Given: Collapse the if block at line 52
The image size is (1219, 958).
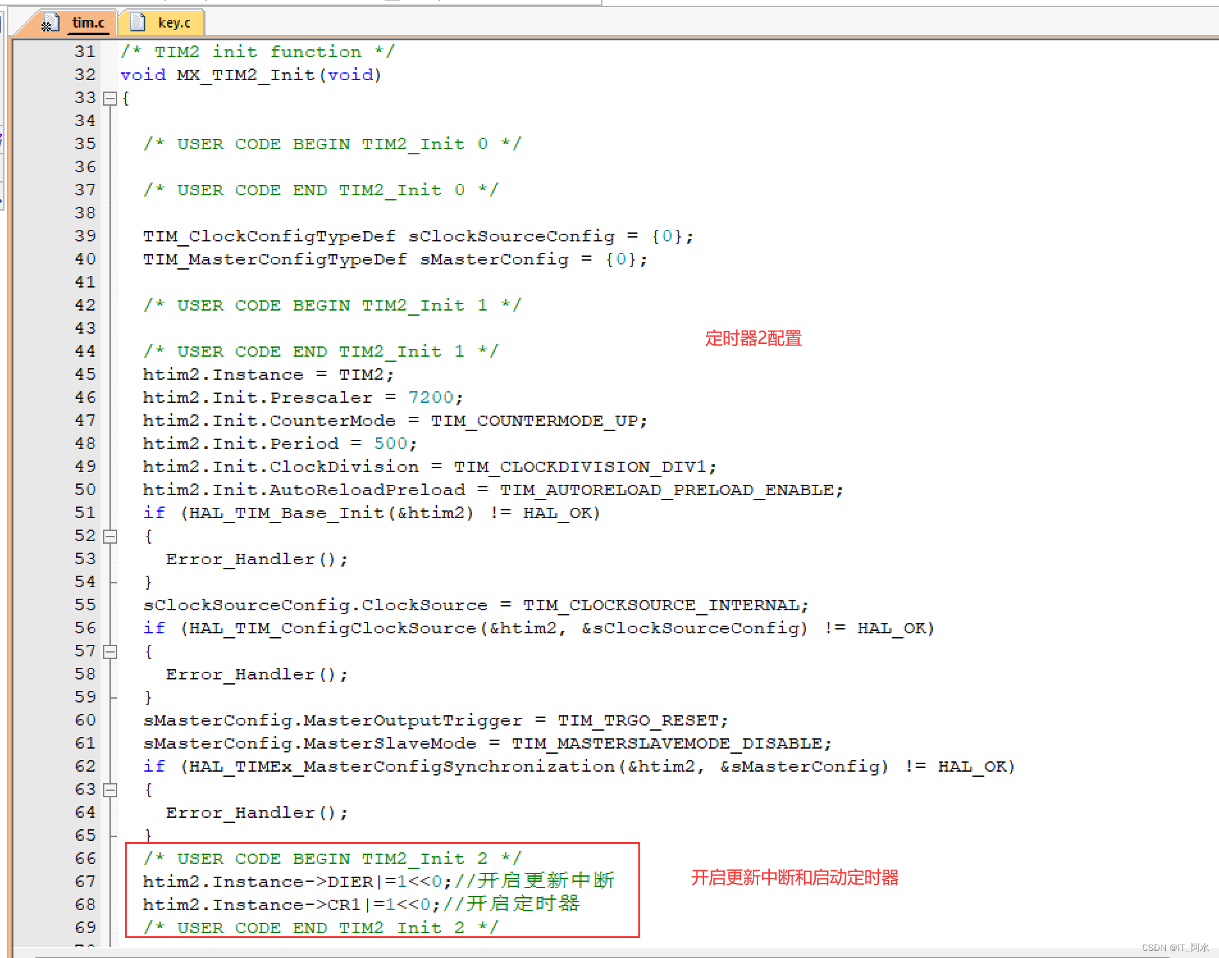Looking at the screenshot, I should tap(110, 536).
